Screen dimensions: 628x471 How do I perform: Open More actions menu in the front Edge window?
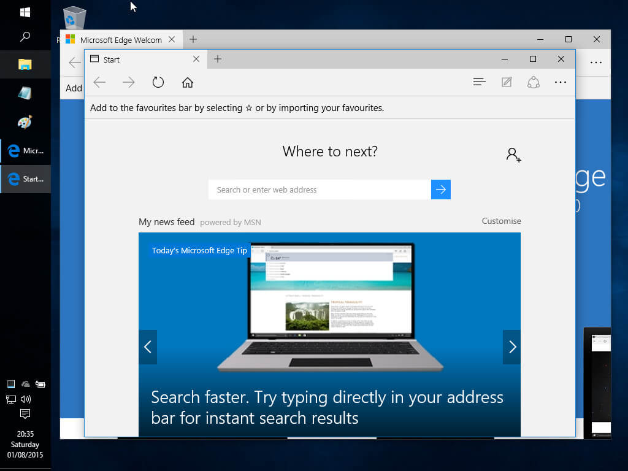561,82
